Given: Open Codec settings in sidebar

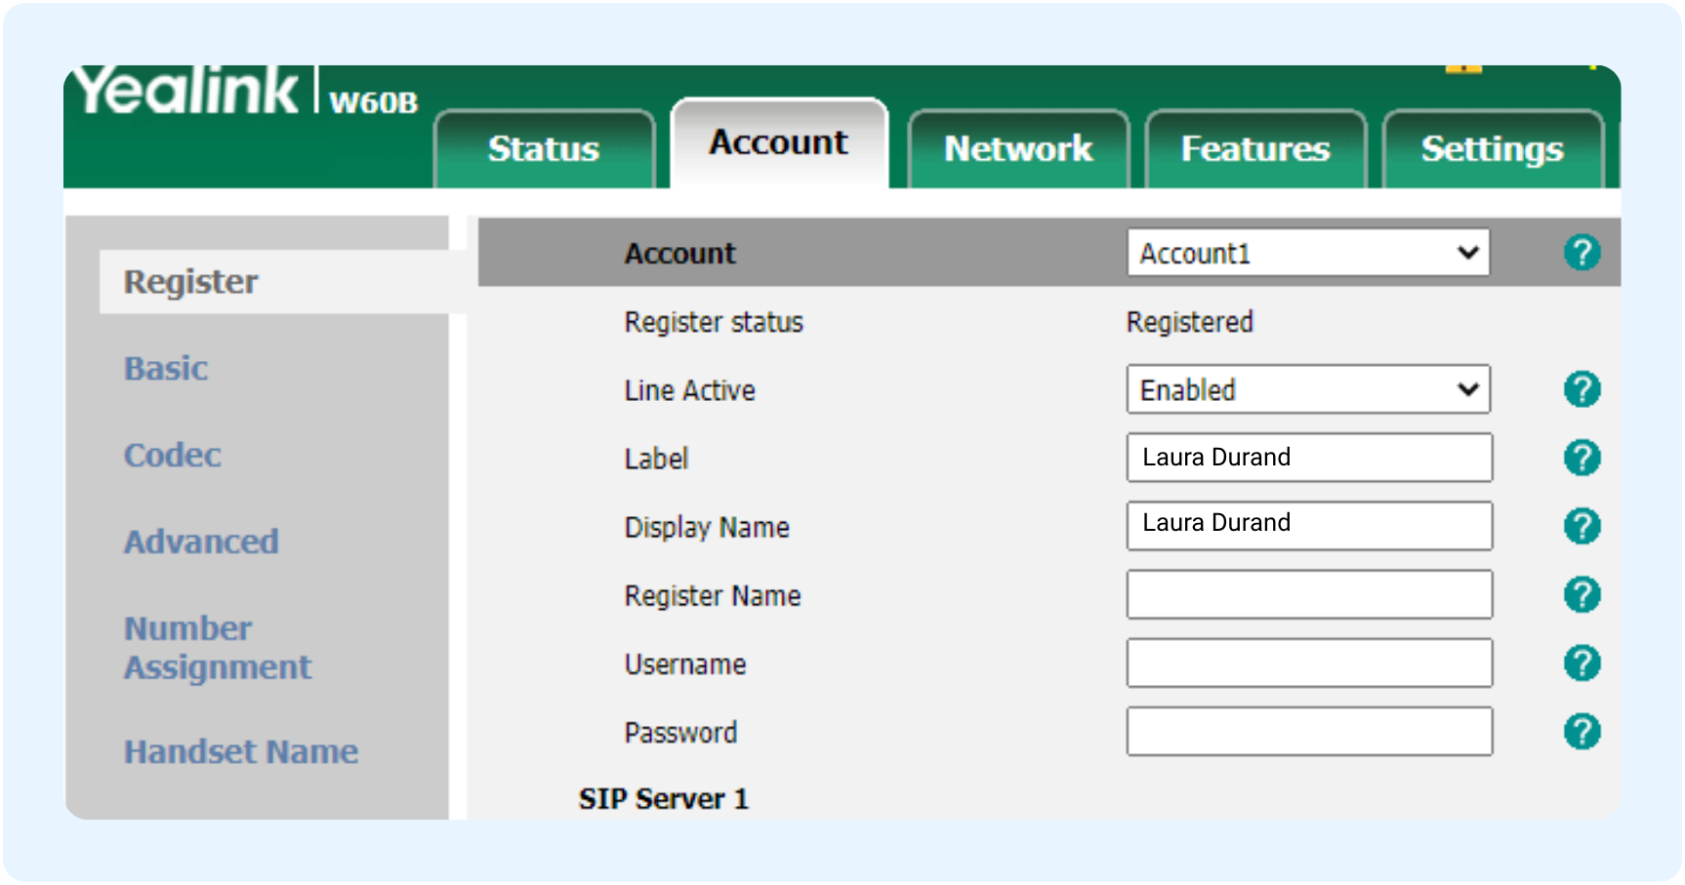Looking at the screenshot, I should point(173,456).
